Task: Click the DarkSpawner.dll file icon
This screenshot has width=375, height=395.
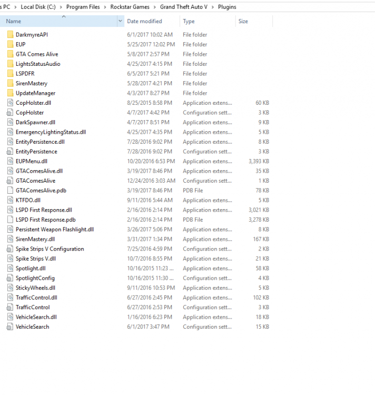Action: coord(10,122)
